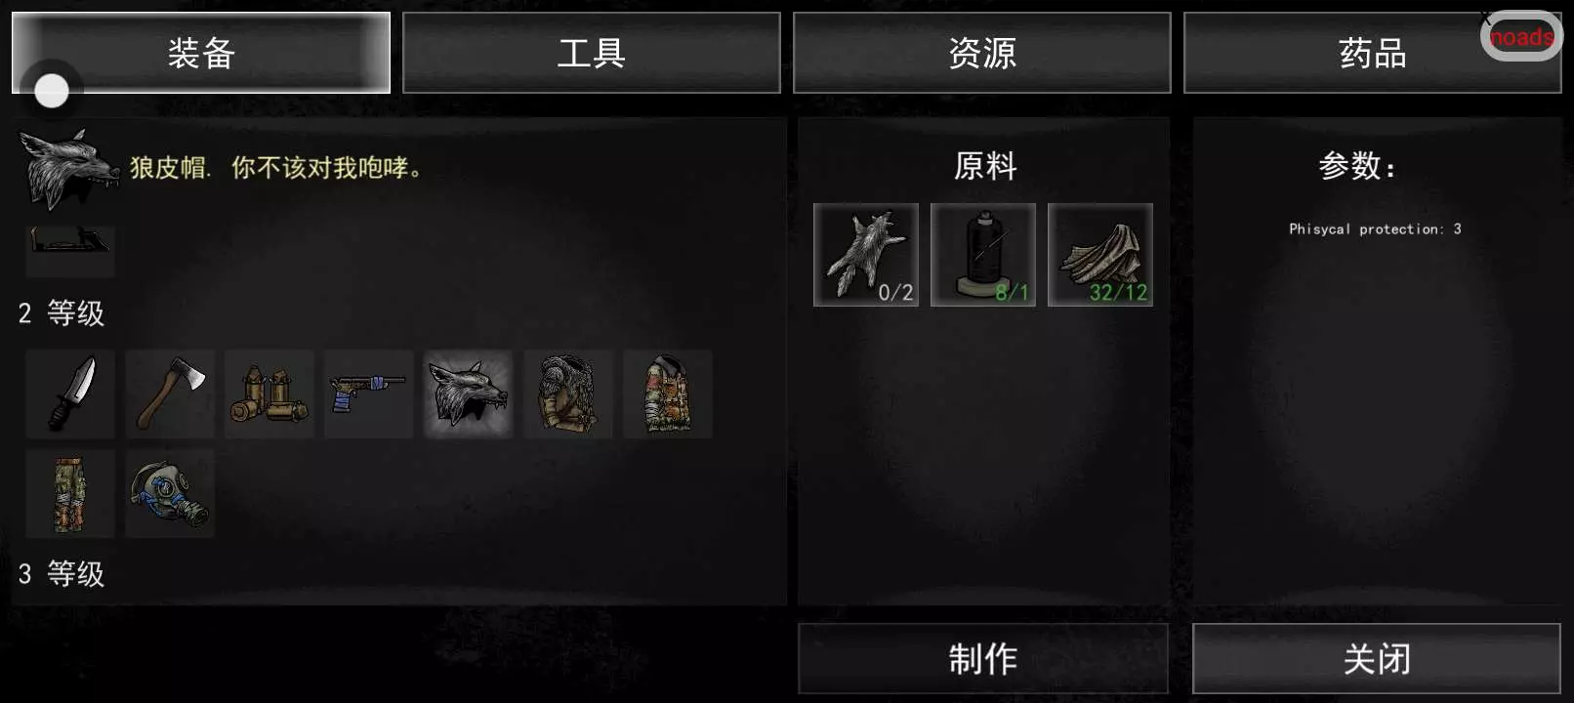Pick the wolf skin hat icon

(469, 394)
